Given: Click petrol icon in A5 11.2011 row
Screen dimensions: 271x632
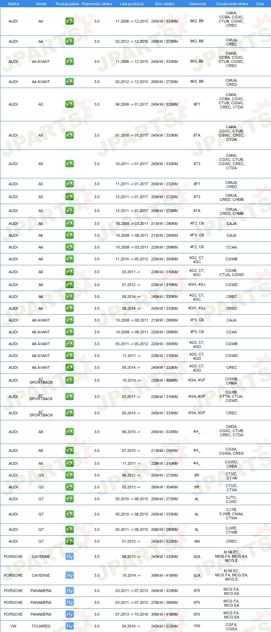Looking at the screenshot, I should [70, 184].
